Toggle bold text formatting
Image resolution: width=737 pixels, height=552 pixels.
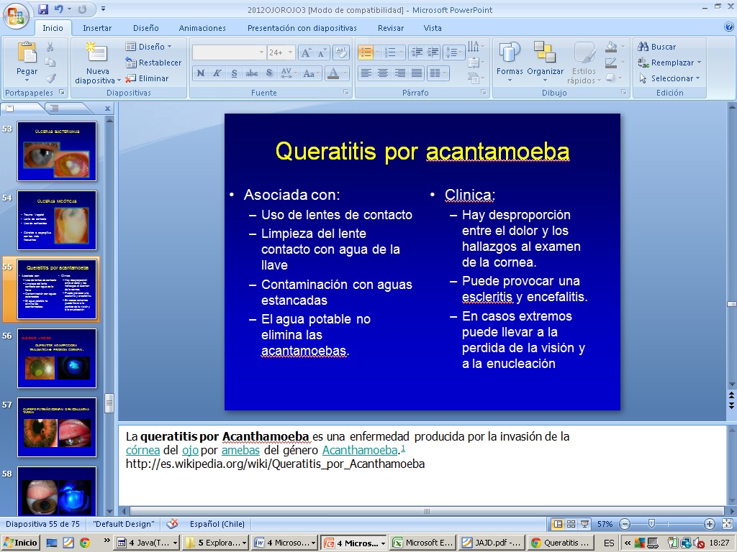tap(200, 73)
